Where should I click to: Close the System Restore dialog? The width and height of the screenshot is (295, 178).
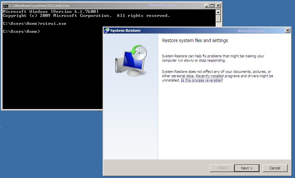click(x=287, y=30)
